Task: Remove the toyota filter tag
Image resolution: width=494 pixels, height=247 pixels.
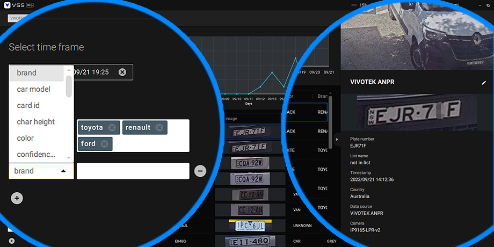Action: [112, 128]
